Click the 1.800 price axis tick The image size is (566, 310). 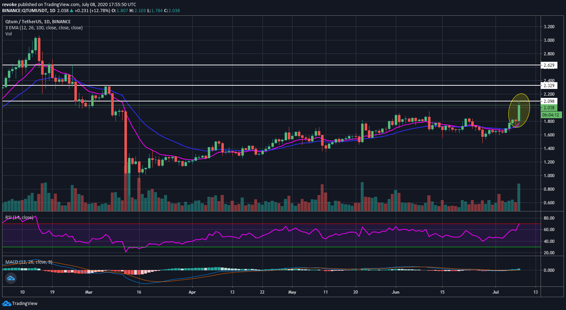(x=549, y=121)
